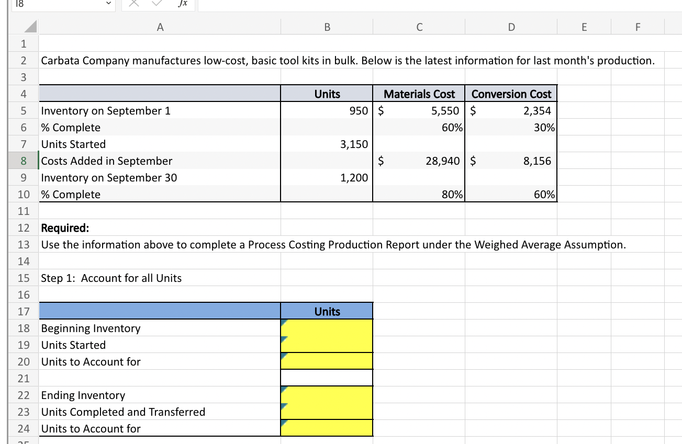Select row 12 header

24,227
